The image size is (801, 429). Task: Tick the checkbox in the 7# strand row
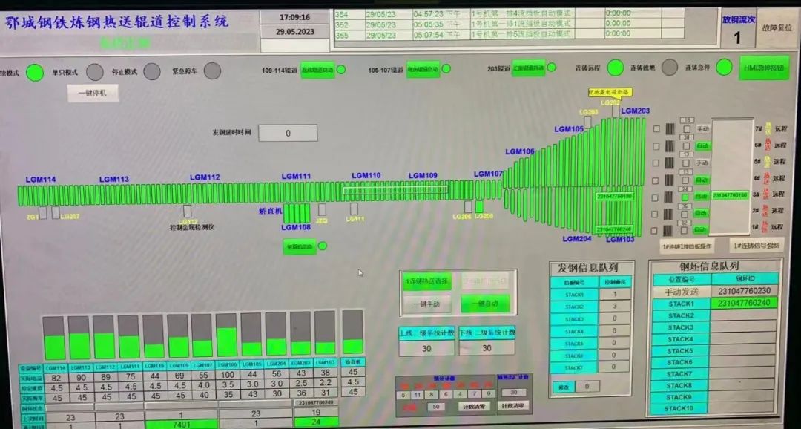click(x=656, y=128)
